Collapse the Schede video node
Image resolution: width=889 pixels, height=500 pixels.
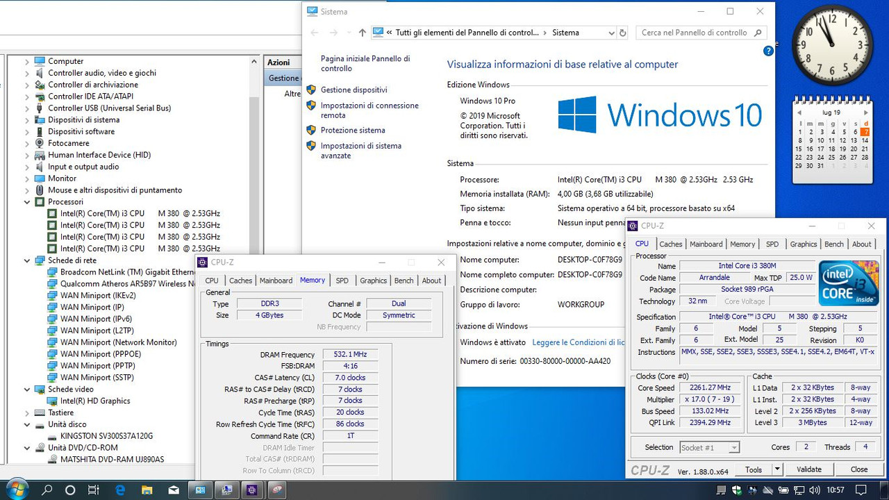coord(27,390)
